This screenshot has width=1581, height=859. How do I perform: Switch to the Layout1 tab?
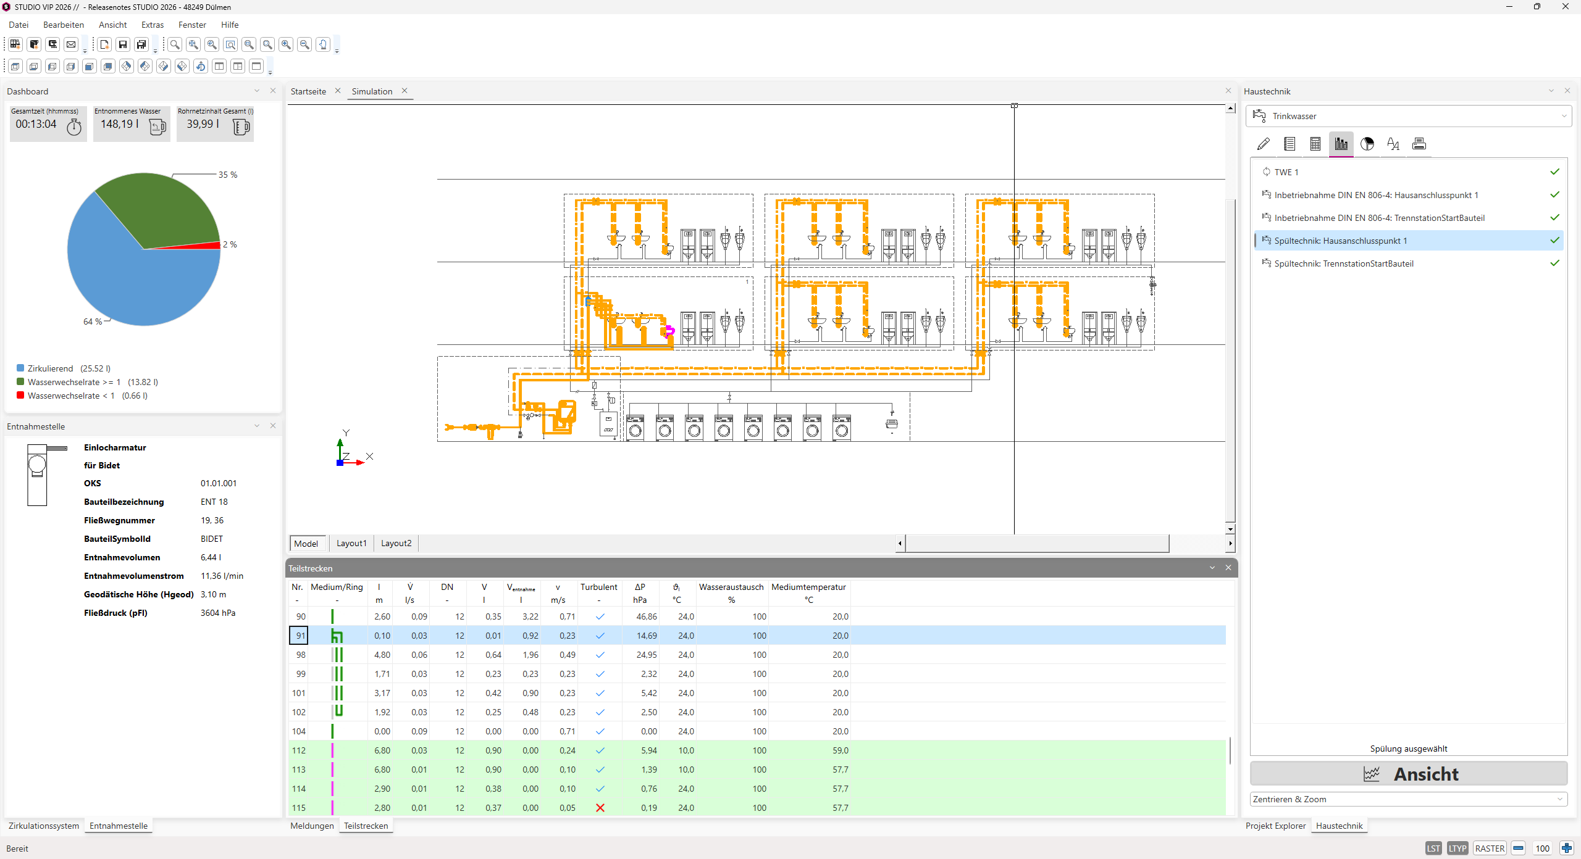tap(351, 543)
